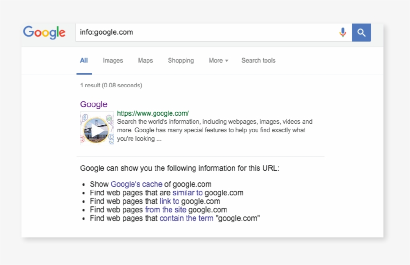Open Search tools options
The height and width of the screenshot is (265, 410).
[258, 61]
